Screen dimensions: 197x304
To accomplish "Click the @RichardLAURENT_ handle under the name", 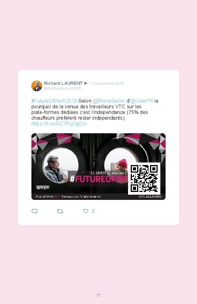I will [64, 89].
